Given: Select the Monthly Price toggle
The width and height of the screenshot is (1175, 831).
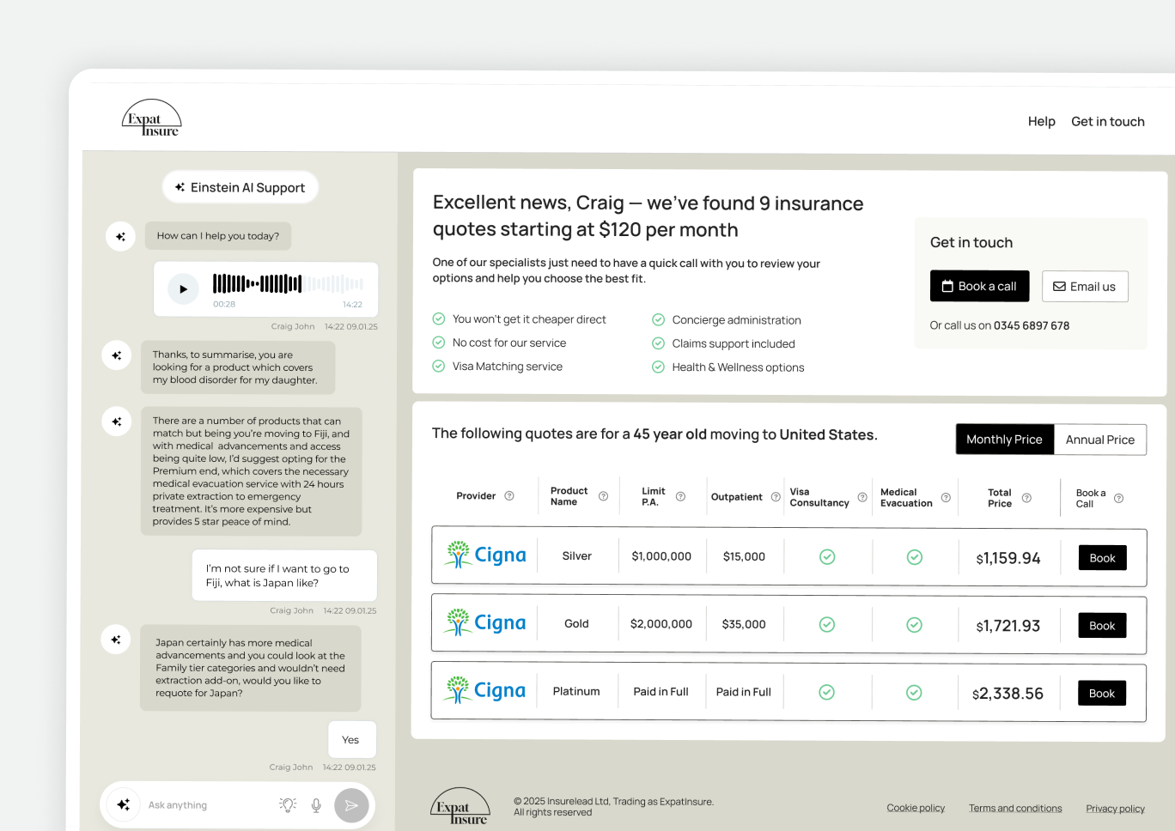Looking at the screenshot, I should point(1004,440).
